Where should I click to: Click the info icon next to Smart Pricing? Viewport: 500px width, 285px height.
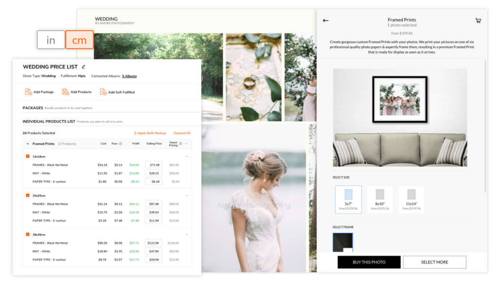pos(181,144)
